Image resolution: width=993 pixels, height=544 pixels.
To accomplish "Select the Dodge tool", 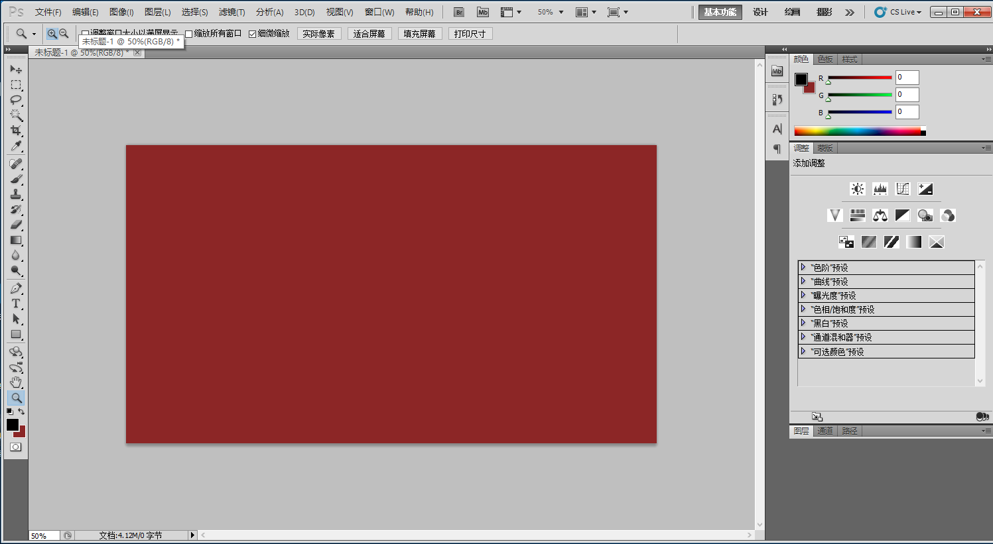I will [x=16, y=270].
